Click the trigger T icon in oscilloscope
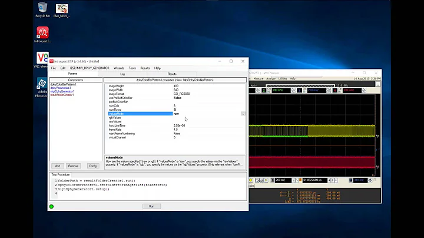The height and width of the screenshot is (238, 424). click(x=351, y=180)
